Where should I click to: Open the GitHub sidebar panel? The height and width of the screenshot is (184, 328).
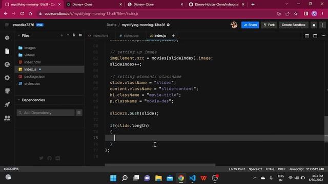(x=7, y=91)
